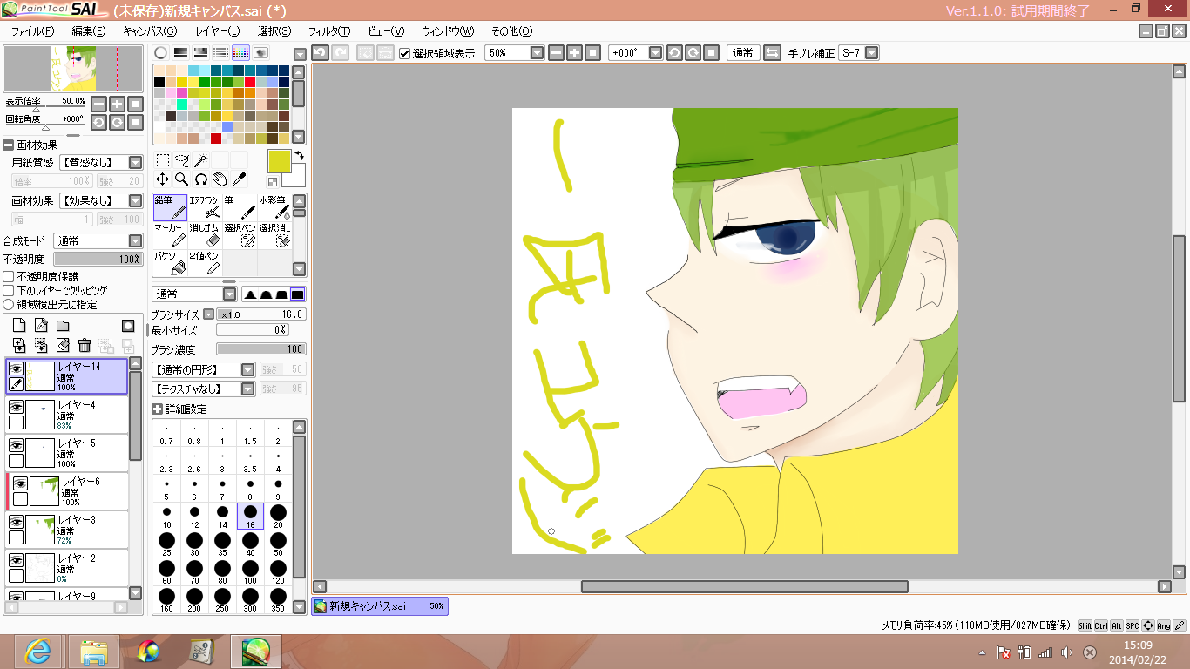This screenshot has width=1190, height=669.
Task: Click the yellow foreground color swatch
Action: click(279, 162)
